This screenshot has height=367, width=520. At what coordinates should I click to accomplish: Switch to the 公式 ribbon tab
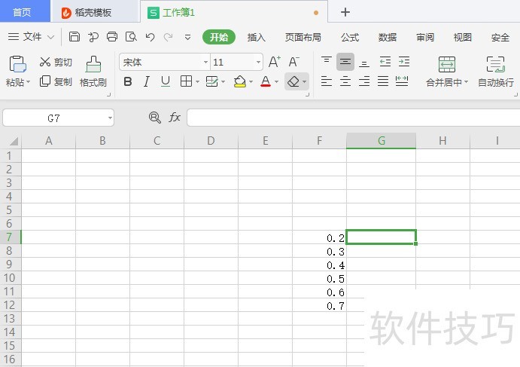pyautogui.click(x=350, y=37)
